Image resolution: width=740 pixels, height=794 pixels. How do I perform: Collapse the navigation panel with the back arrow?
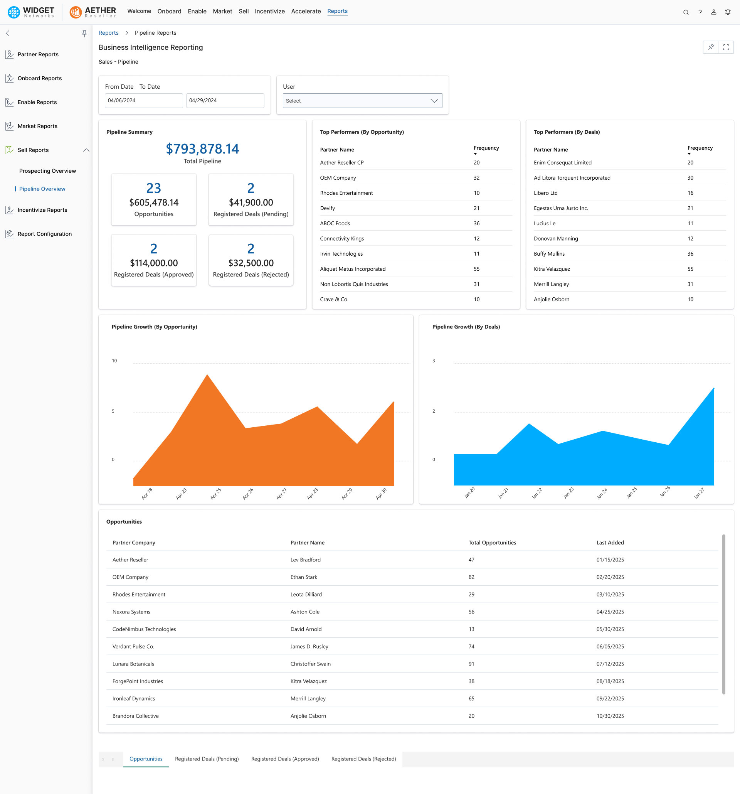coord(8,34)
